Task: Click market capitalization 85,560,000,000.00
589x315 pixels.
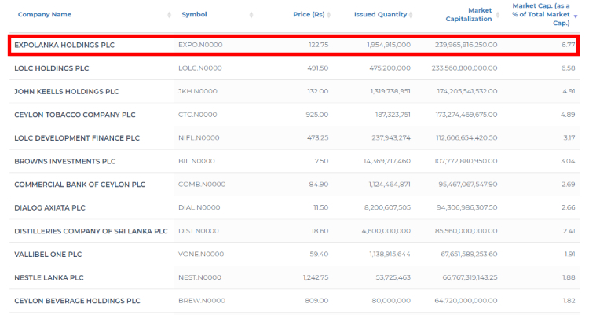Action: click(x=466, y=231)
